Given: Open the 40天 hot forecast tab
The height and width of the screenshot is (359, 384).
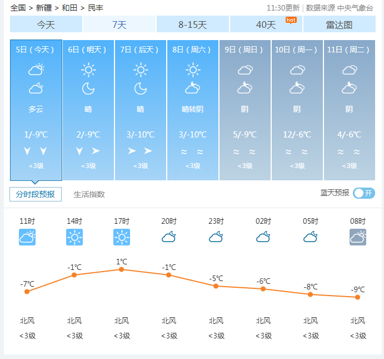Looking at the screenshot, I should (x=266, y=24).
